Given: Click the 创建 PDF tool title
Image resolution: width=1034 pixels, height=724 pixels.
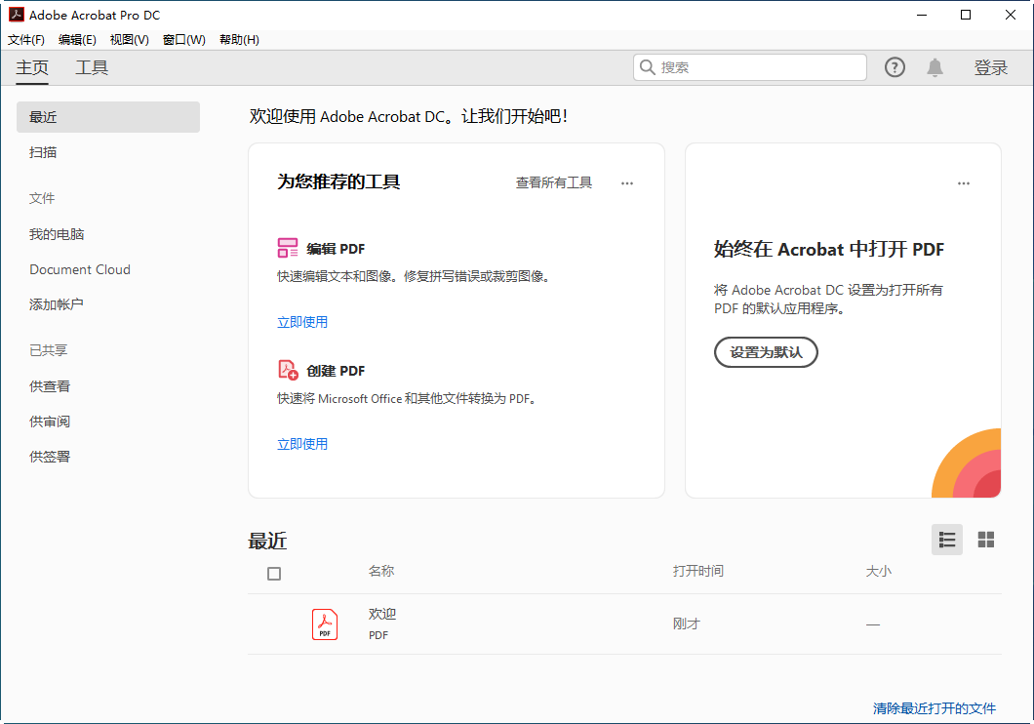Looking at the screenshot, I should (336, 371).
